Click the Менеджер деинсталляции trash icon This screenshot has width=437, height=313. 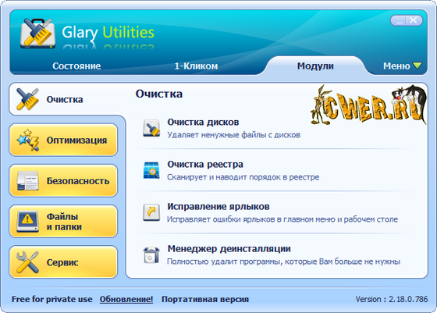pyautogui.click(x=151, y=254)
